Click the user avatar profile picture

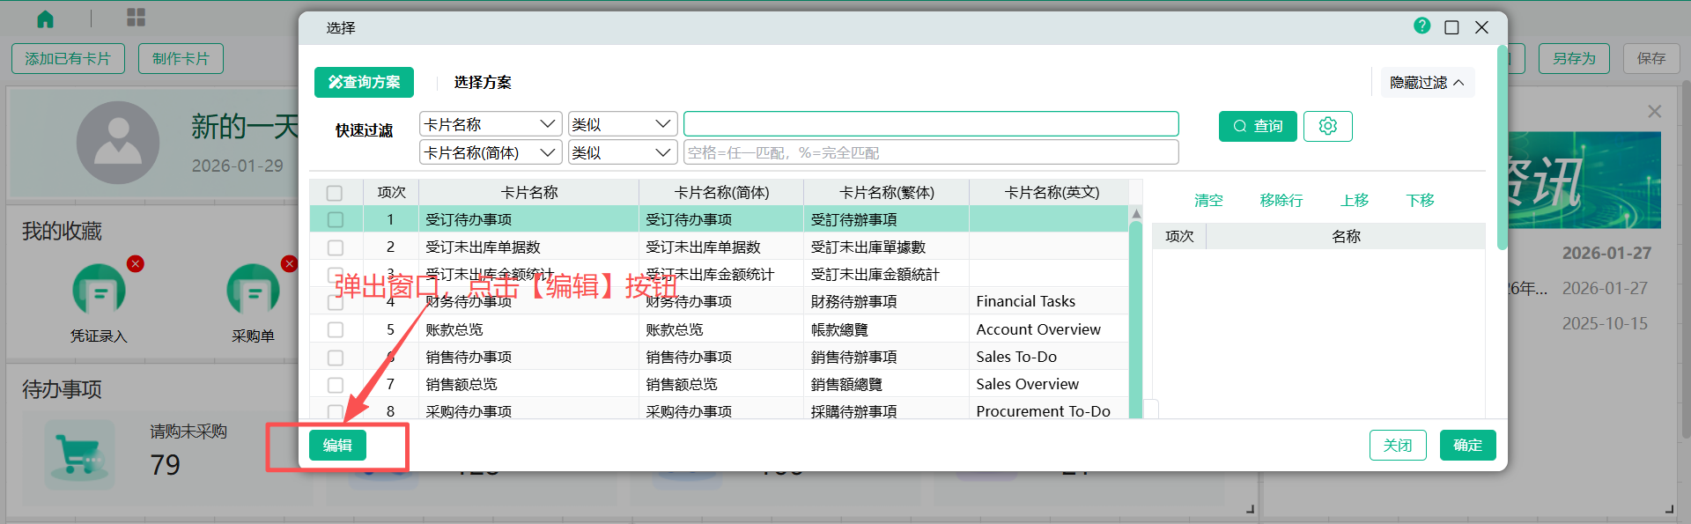[118, 143]
